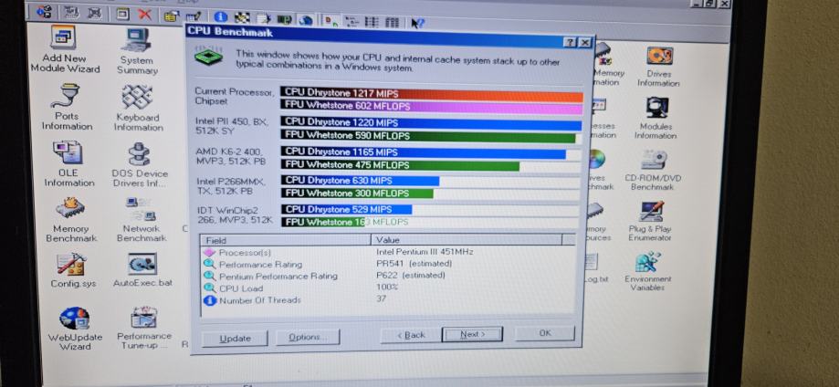This screenshot has height=387, width=839.
Task: Click the CPU Dhrystone 1165 MIPS bar
Action: [424, 153]
